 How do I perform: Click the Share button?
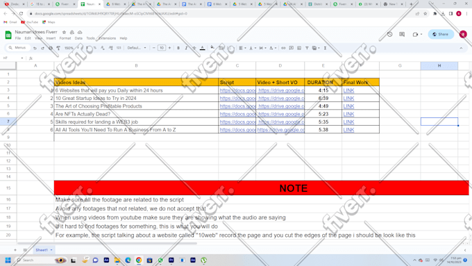point(441,34)
